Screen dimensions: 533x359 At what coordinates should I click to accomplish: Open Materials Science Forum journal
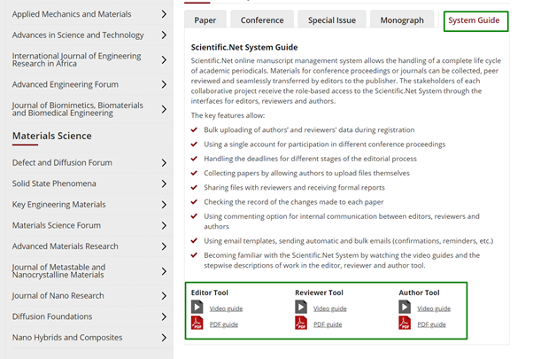click(x=57, y=225)
